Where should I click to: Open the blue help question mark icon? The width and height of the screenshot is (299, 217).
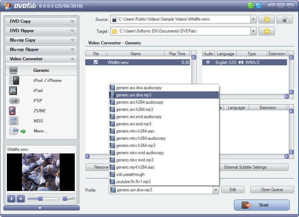point(259,5)
